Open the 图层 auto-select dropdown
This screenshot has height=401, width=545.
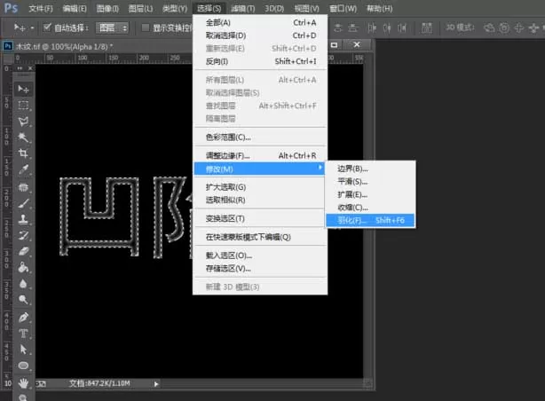[112, 28]
